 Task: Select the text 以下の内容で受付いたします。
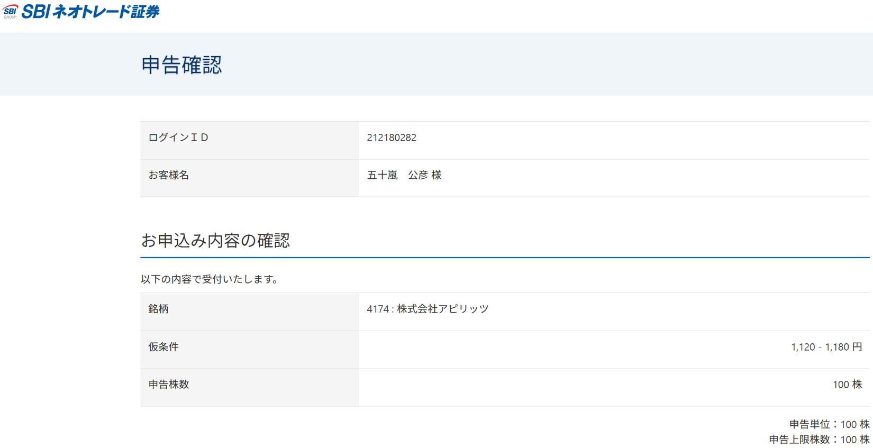coord(211,279)
